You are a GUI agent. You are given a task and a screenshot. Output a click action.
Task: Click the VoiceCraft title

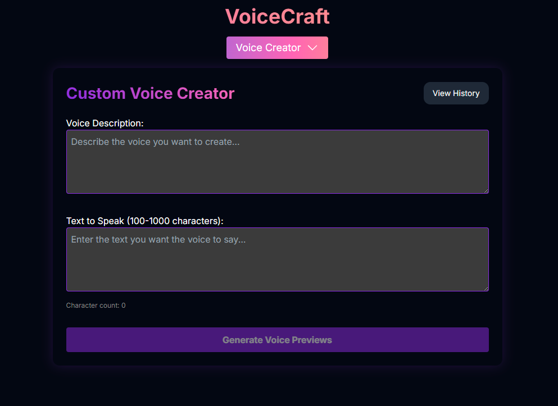(x=277, y=16)
